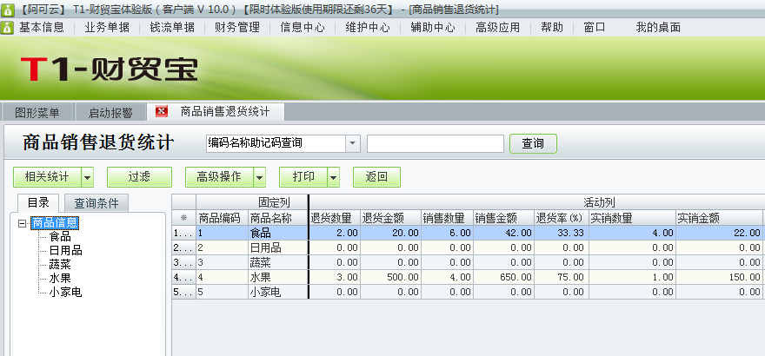This screenshot has width=765, height=356.
Task: Select the 目录 tab
Action: (38, 202)
